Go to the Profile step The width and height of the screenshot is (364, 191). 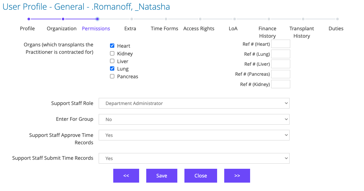tap(28, 28)
